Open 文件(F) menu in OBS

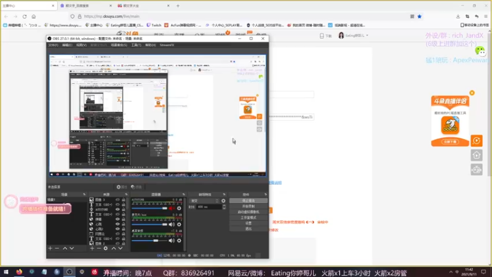coord(53,45)
